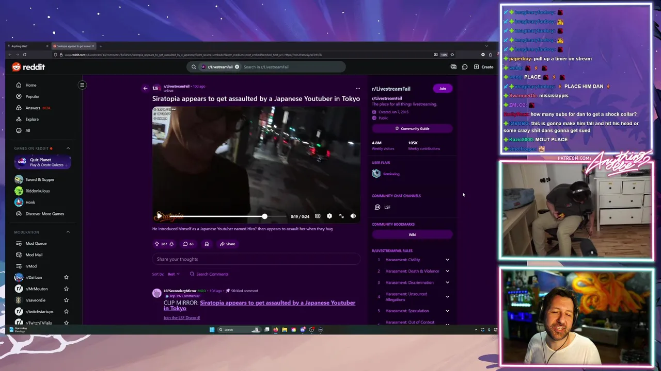Open the Wiki community bookmark
The image size is (661, 371).
412,234
